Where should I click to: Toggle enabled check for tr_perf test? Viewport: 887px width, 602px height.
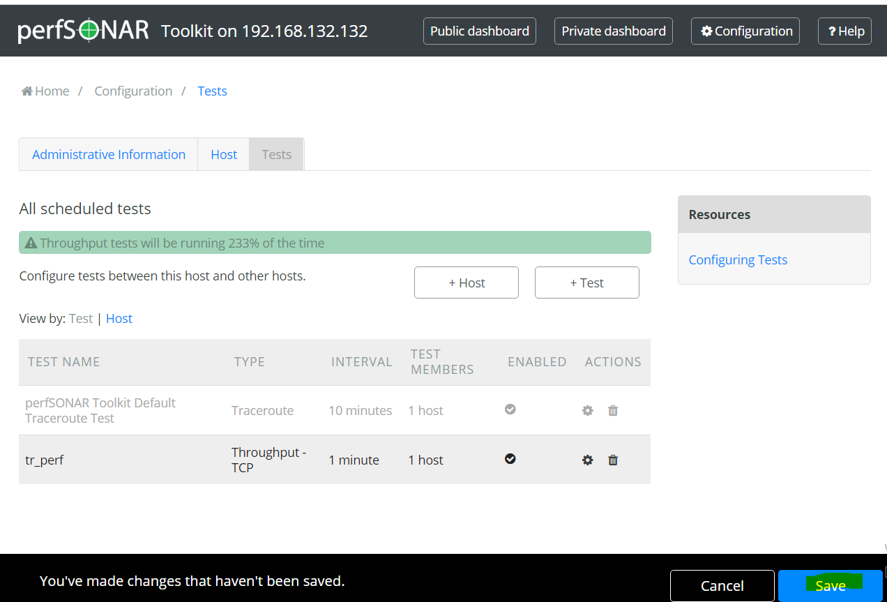[x=510, y=458]
